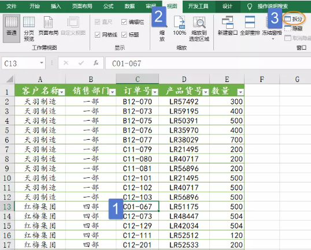Expand the 数量 column filter dropdown
Viewport: 311px width, 250px height.
[x=240, y=92]
